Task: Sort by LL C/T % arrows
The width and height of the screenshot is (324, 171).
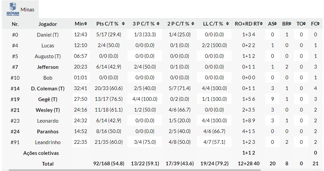Action: (x=226, y=24)
